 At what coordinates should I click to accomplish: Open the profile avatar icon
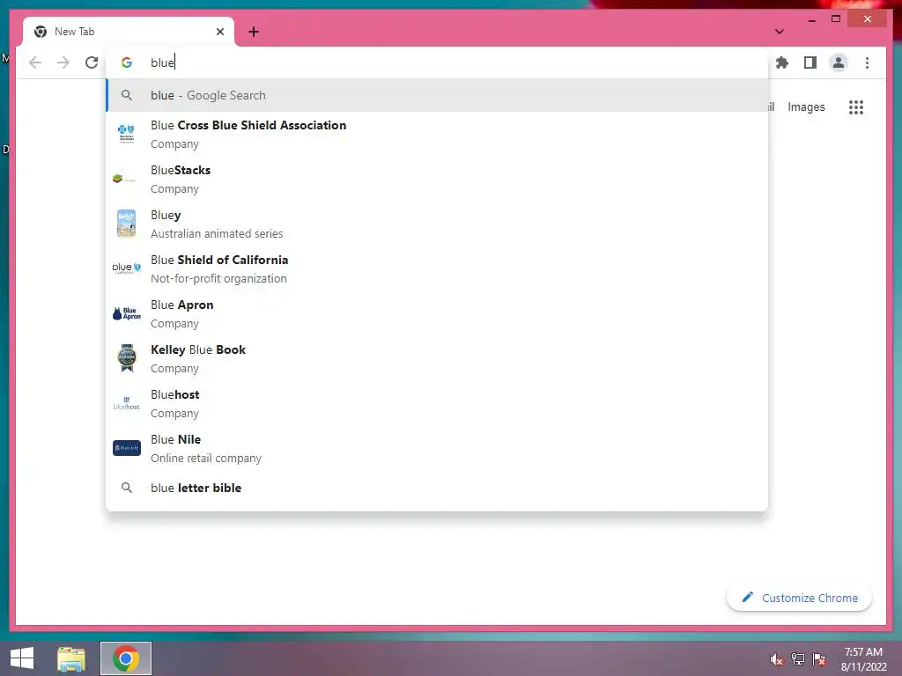click(839, 62)
